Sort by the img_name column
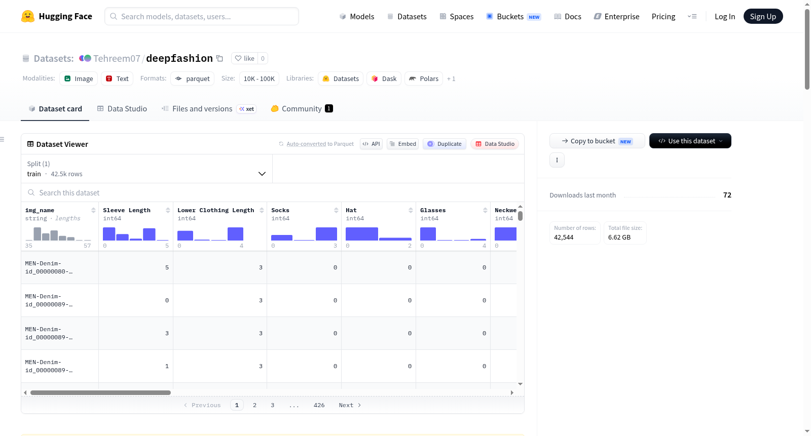Image resolution: width=811 pixels, height=436 pixels. 93,210
